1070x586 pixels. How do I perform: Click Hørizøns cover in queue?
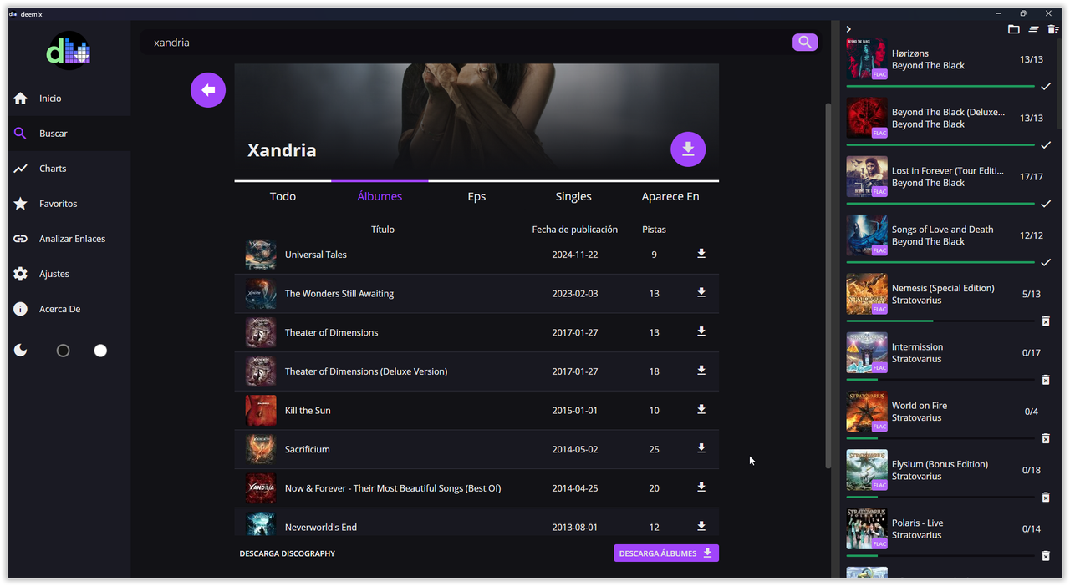coord(867,59)
